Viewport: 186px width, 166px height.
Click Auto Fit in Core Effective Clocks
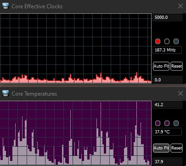(161, 66)
